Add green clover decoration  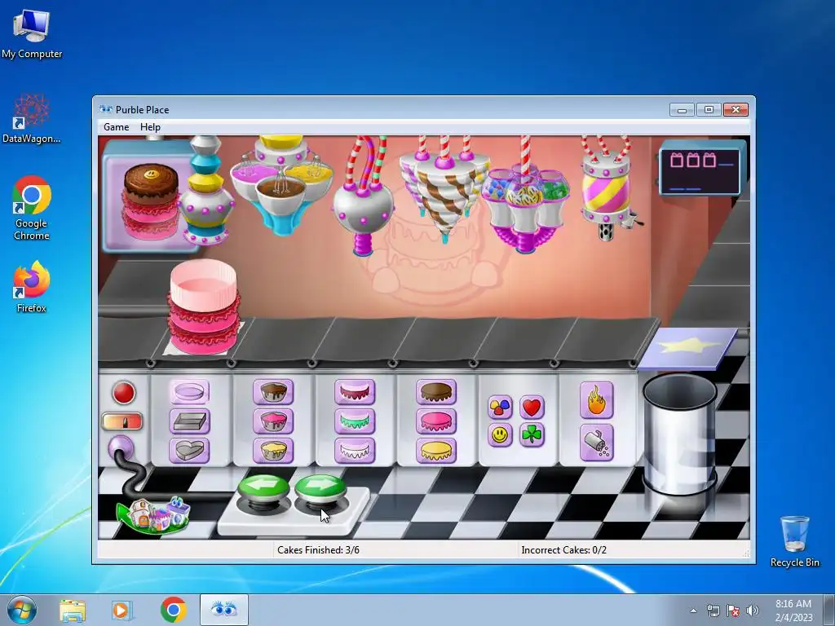click(532, 435)
